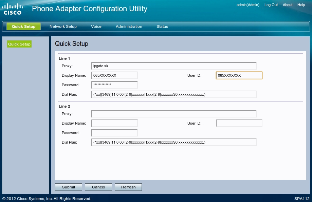Open the Status tab
The image size is (312, 202).
pos(162,26)
